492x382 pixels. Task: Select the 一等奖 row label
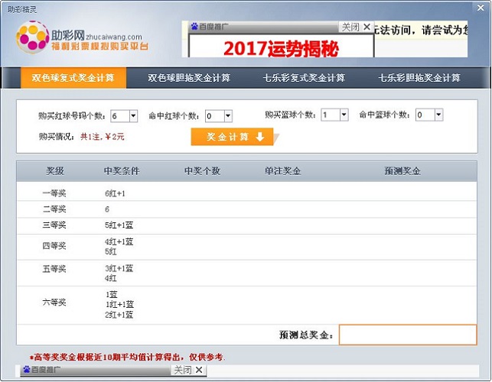[x=54, y=193]
